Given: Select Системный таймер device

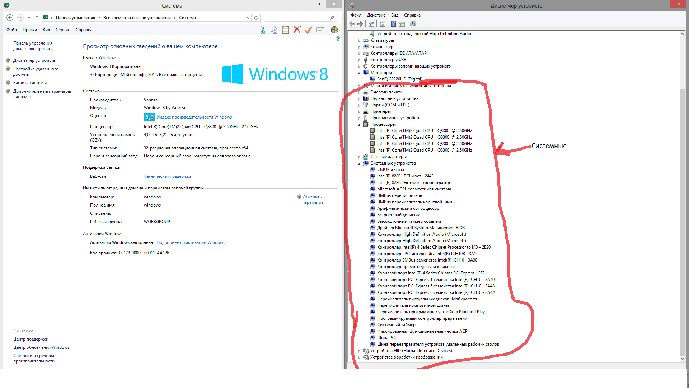Looking at the screenshot, I should point(396,325).
